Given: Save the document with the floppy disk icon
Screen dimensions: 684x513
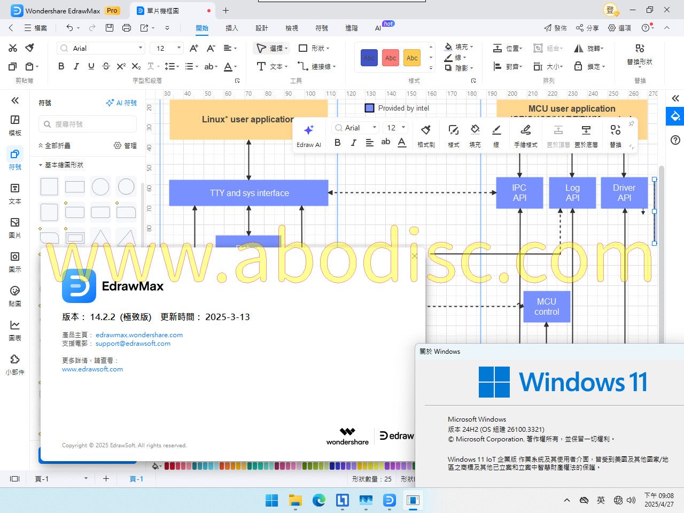Looking at the screenshot, I should coord(110,28).
